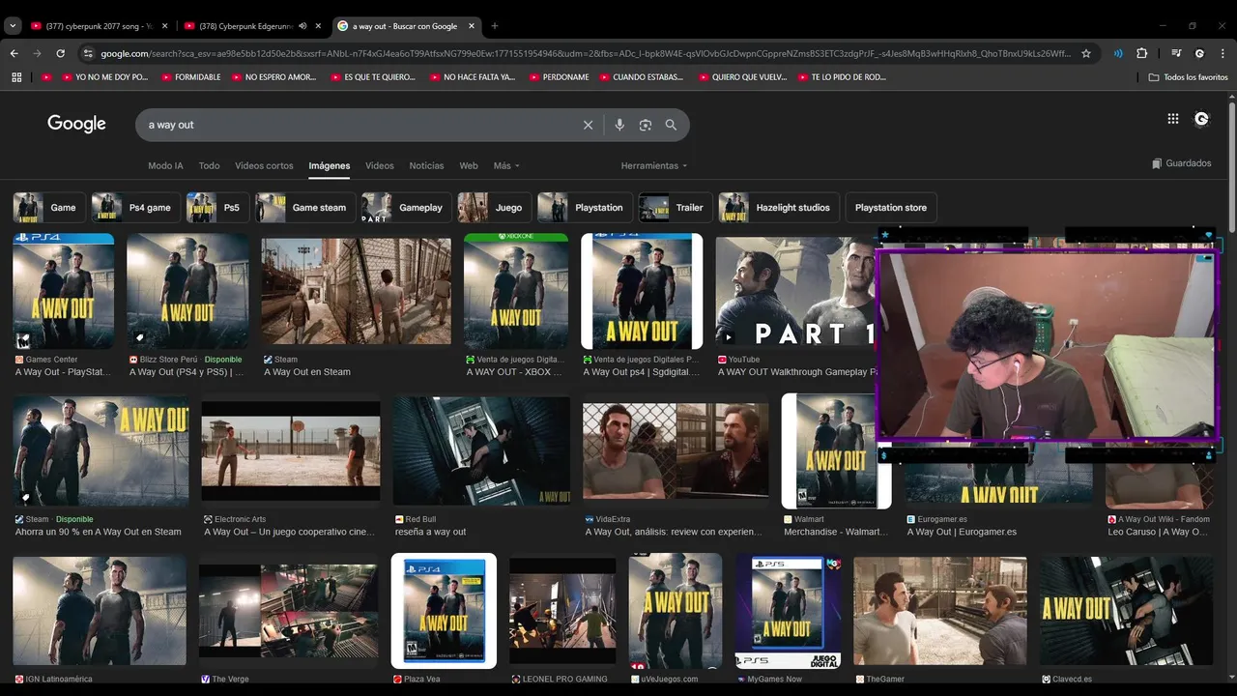Click the Google logo

[76, 124]
